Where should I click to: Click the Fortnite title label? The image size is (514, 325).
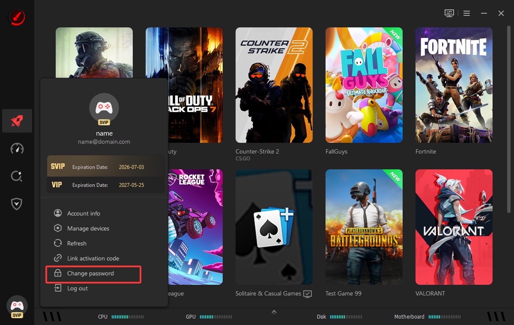point(426,151)
